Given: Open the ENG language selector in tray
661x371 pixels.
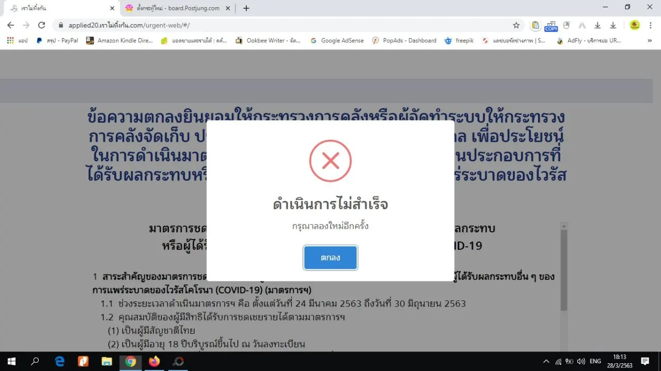Looking at the screenshot, I should [595, 361].
